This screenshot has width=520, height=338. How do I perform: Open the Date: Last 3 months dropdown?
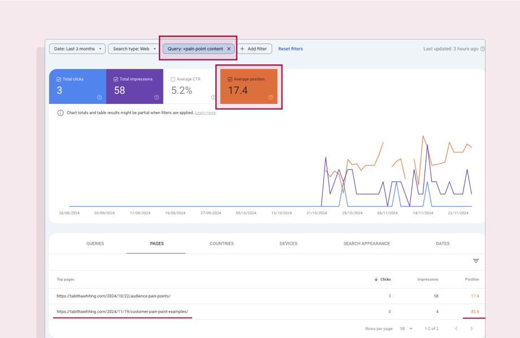pyautogui.click(x=77, y=49)
